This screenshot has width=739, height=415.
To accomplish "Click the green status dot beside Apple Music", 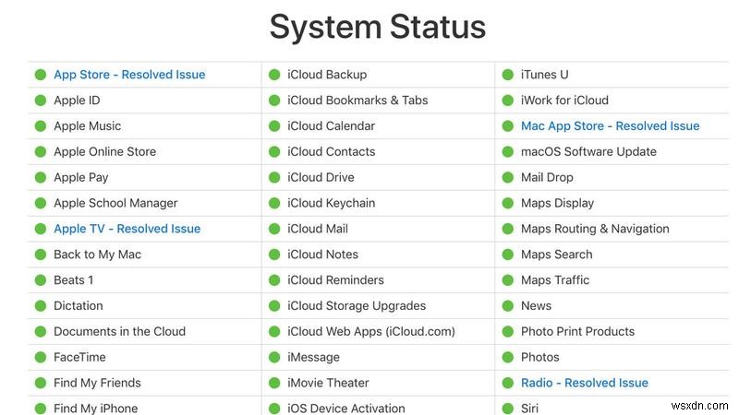I will pos(41,126).
